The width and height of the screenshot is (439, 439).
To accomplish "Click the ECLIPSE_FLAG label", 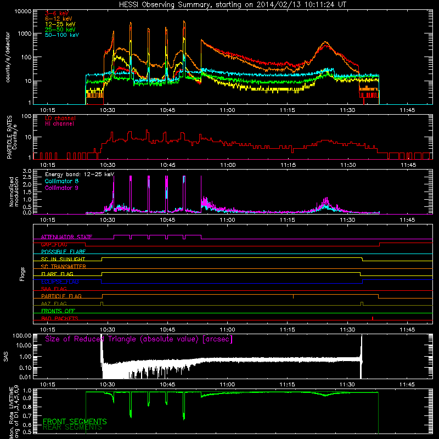I will point(60,282).
